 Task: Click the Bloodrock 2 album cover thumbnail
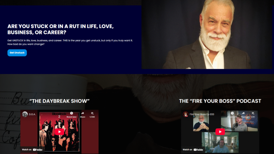point(59,132)
